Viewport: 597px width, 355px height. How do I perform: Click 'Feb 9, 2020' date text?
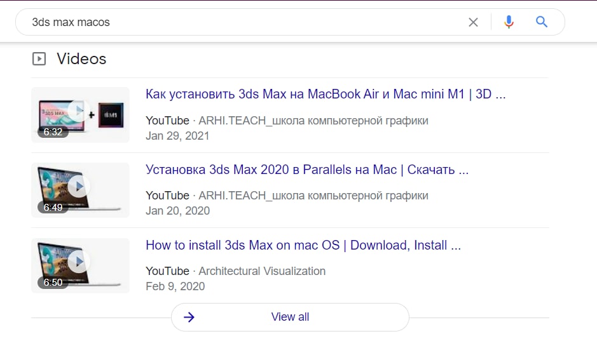coord(175,286)
